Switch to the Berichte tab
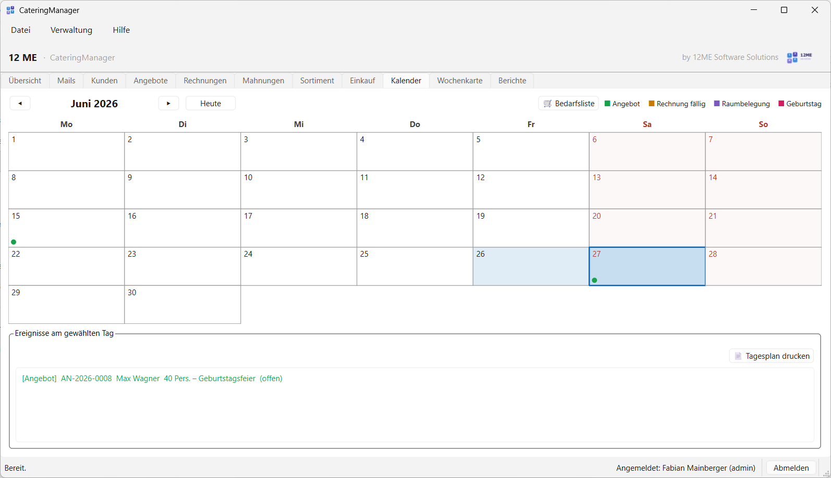The width and height of the screenshot is (831, 478). pos(512,81)
